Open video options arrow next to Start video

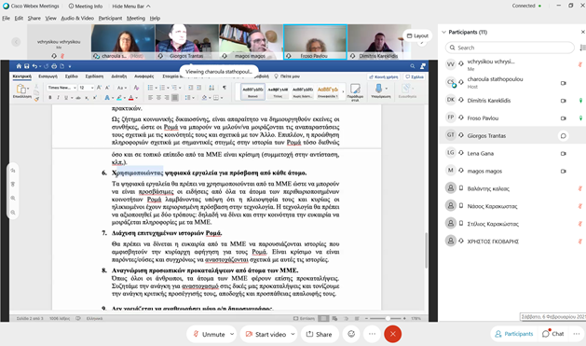coord(293,334)
